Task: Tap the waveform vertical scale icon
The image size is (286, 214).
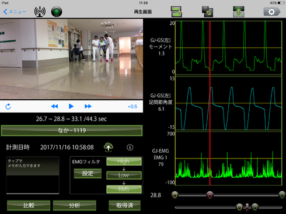Action: point(239,12)
